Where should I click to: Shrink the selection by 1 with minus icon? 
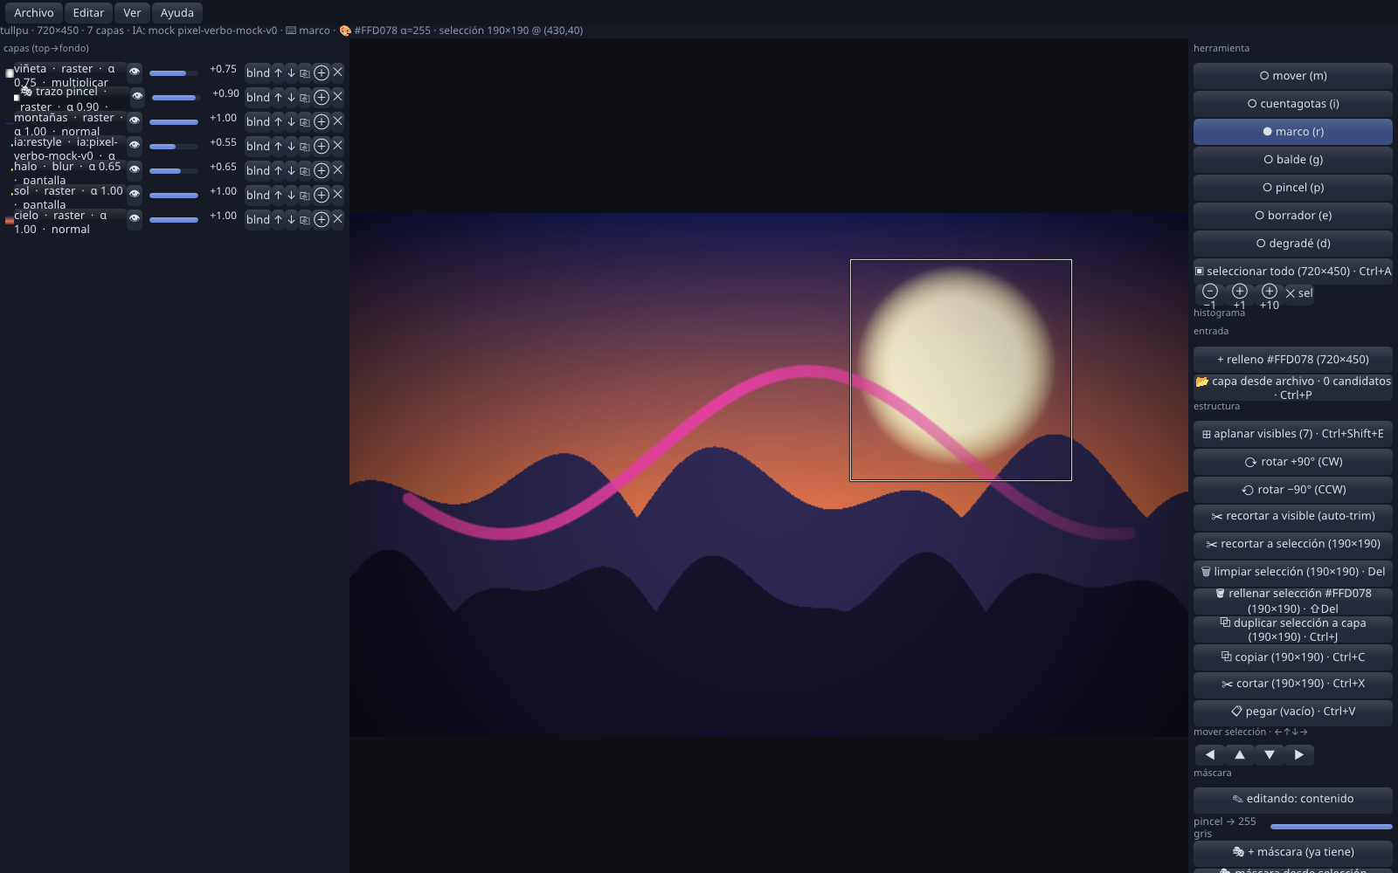point(1210,293)
